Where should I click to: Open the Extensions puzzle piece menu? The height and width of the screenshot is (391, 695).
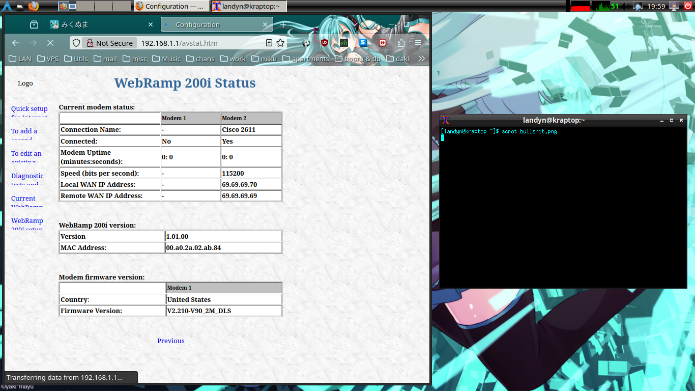point(401,43)
